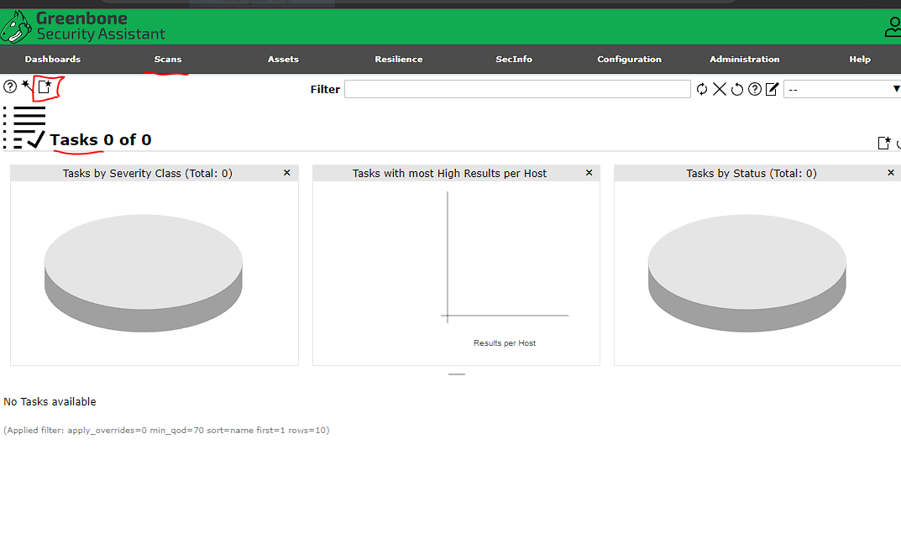901x554 pixels.
Task: Click the help question-mark icon at top left
Action: [x=10, y=86]
